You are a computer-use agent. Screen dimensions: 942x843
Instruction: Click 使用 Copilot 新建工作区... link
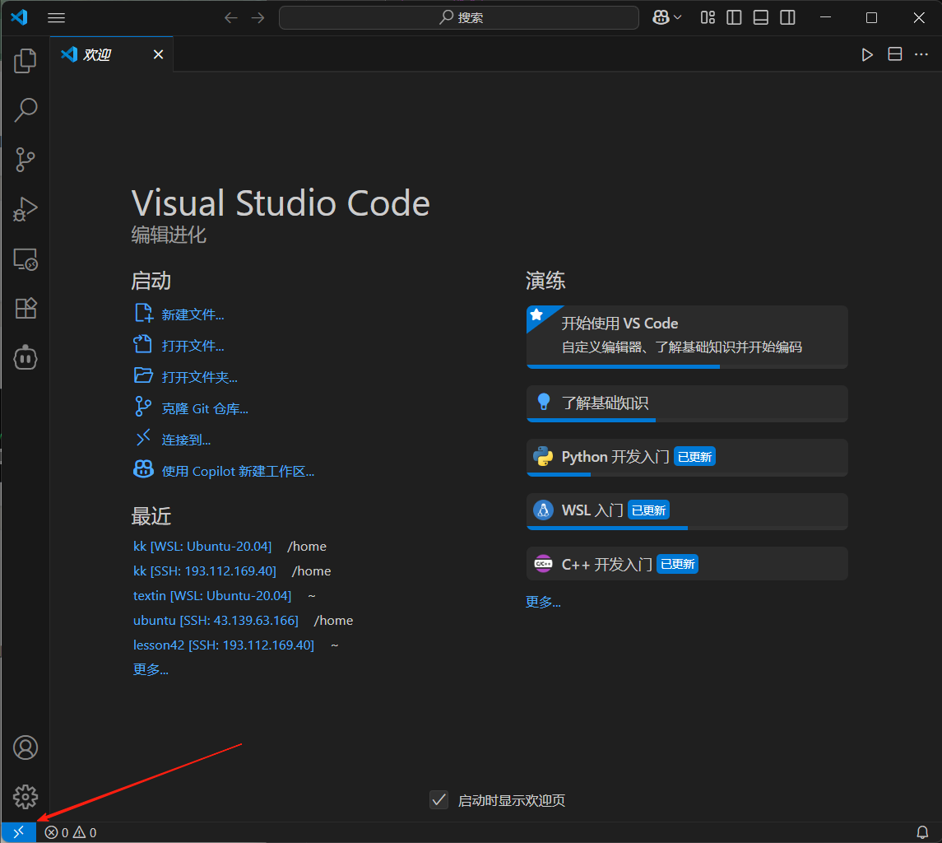(x=238, y=471)
